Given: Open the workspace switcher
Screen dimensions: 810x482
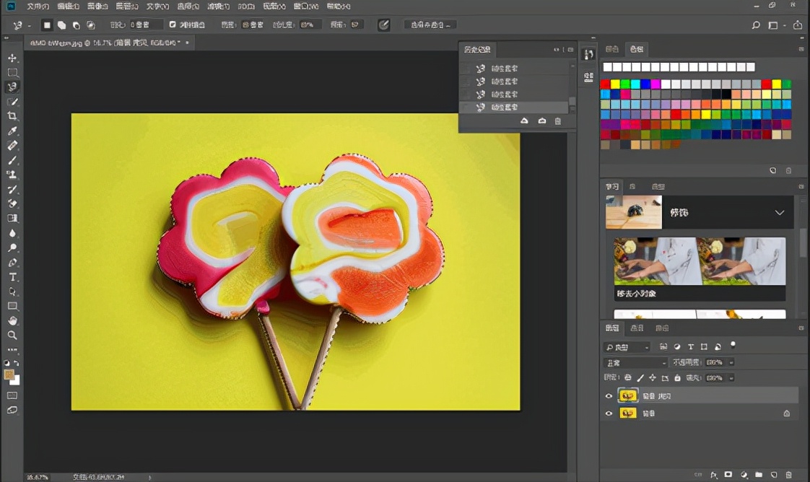Looking at the screenshot, I should (775, 25).
